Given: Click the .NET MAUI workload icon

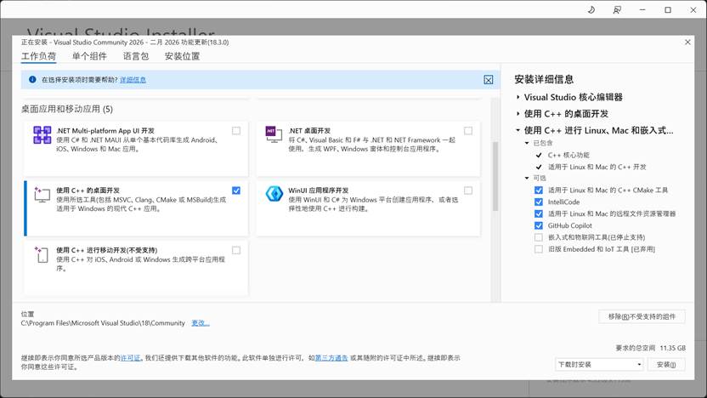Looking at the screenshot, I should [x=42, y=135].
